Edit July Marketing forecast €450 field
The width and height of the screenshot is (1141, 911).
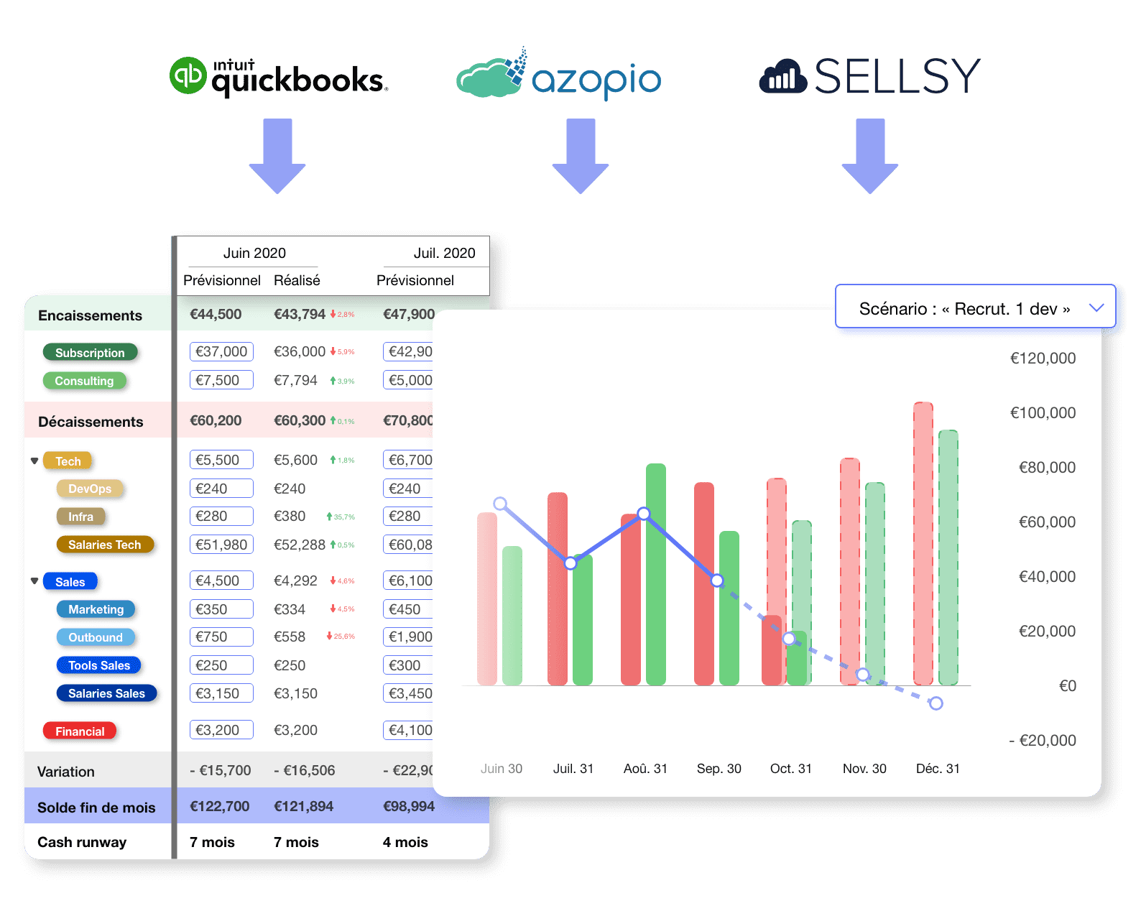[408, 609]
